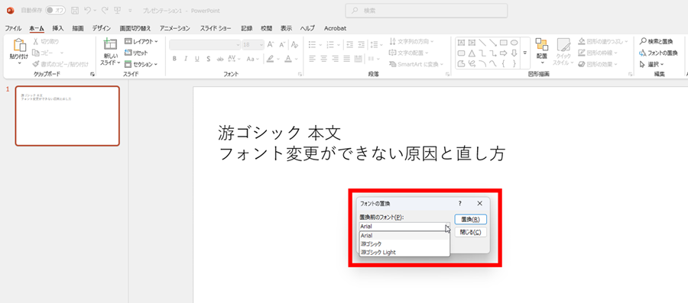
Task: Toggle text Shadow (S) formatting
Action: (x=209, y=59)
